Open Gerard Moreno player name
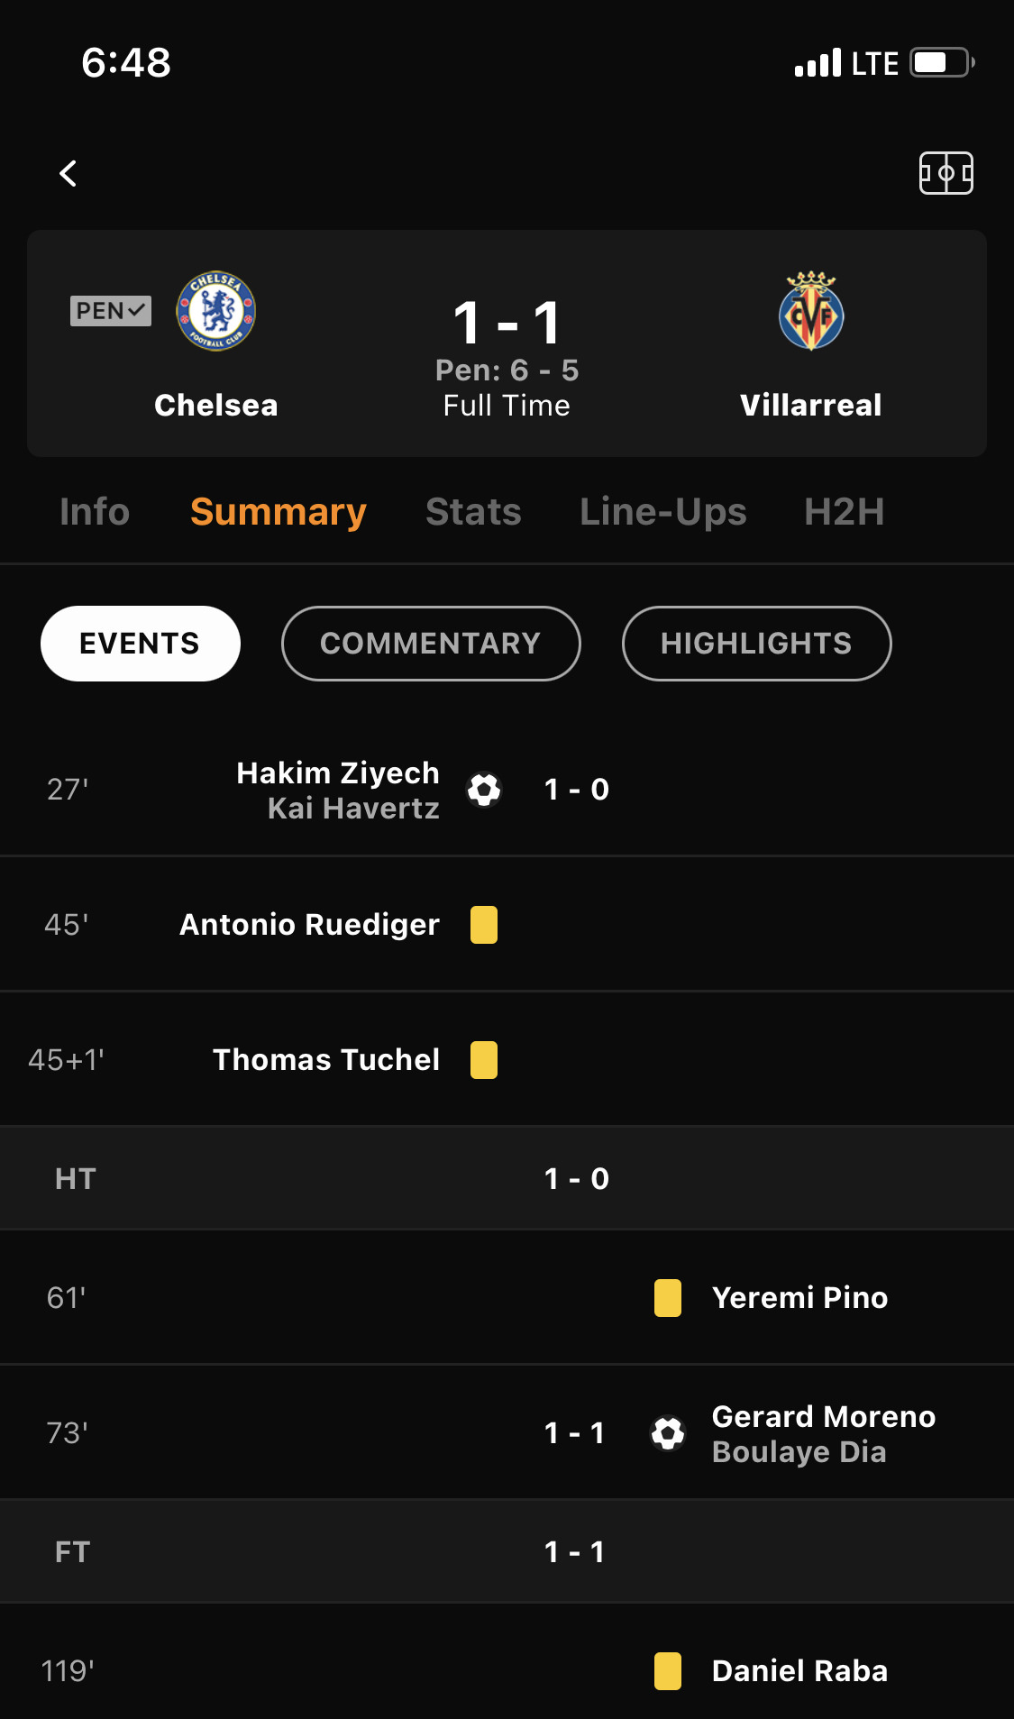1014x1719 pixels. point(824,1417)
